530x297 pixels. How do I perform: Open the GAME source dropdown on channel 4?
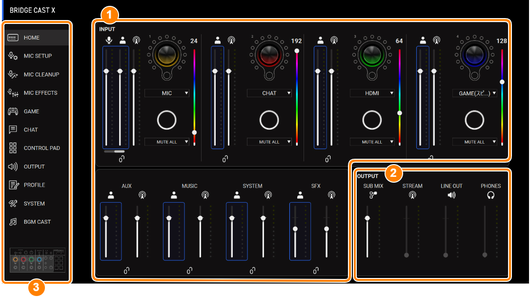click(474, 93)
